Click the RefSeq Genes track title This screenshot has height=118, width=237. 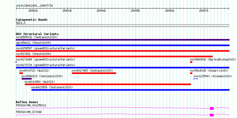coord(27,102)
